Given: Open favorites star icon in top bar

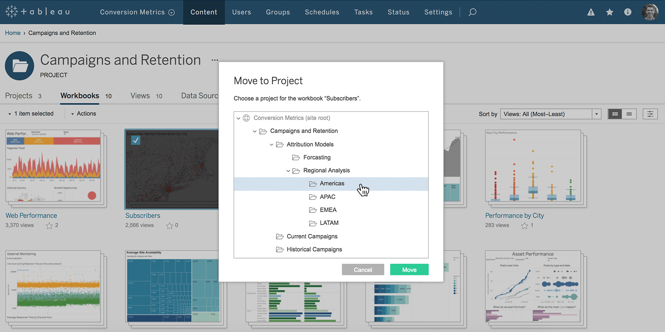Looking at the screenshot, I should click(x=610, y=12).
